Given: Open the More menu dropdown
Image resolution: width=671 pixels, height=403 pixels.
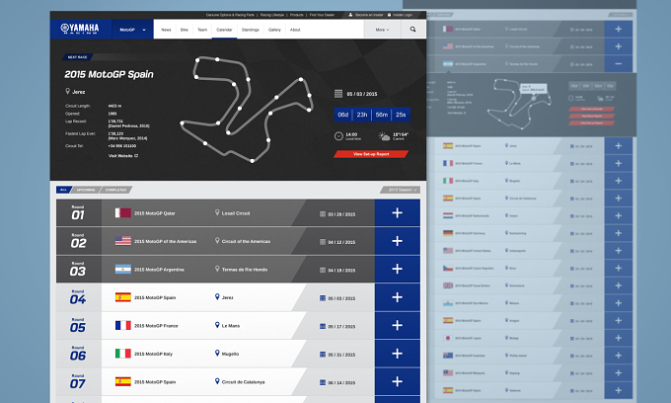Looking at the screenshot, I should tap(382, 30).
